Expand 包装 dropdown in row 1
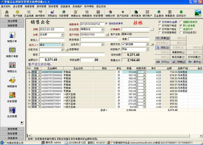The height and width of the screenshot is (145, 203). click(x=39, y=72)
